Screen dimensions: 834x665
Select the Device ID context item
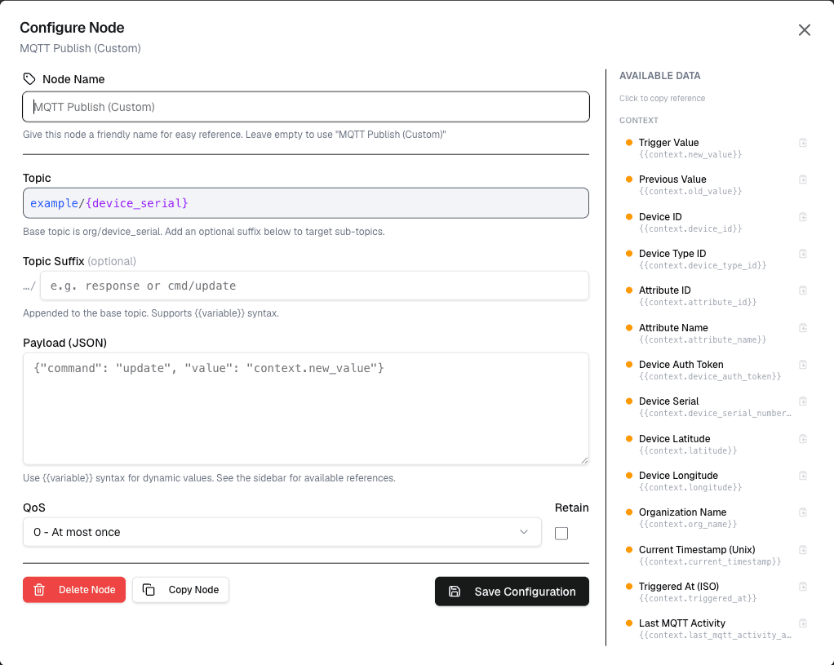[x=716, y=223]
